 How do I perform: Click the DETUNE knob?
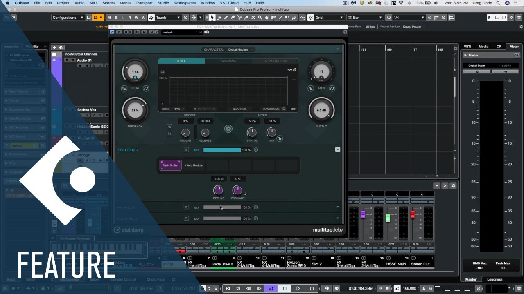(218, 190)
